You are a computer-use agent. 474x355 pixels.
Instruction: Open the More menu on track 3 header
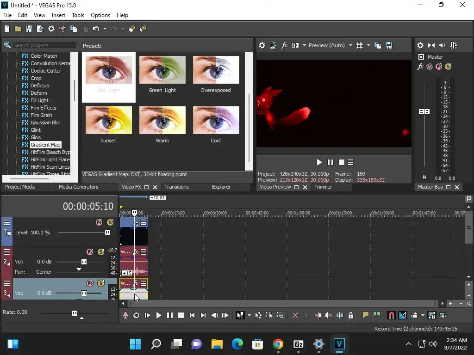6,283
